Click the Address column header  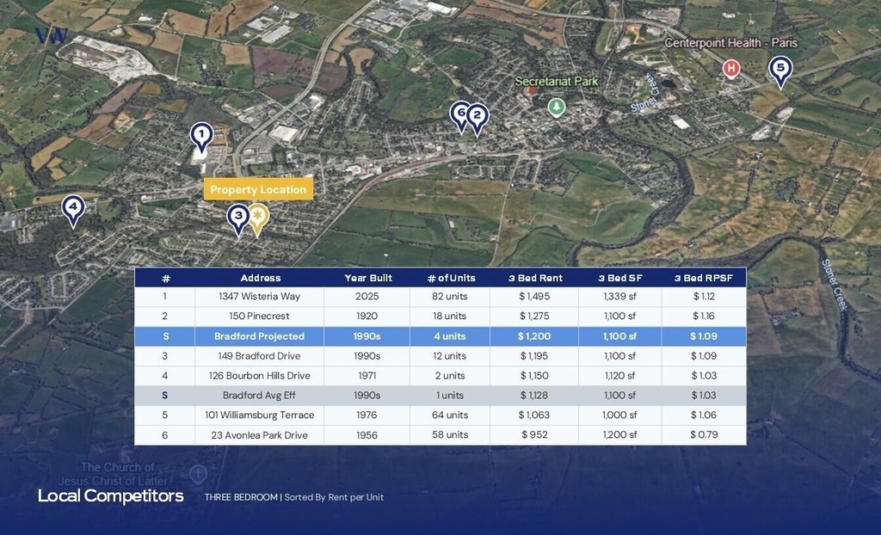click(260, 278)
